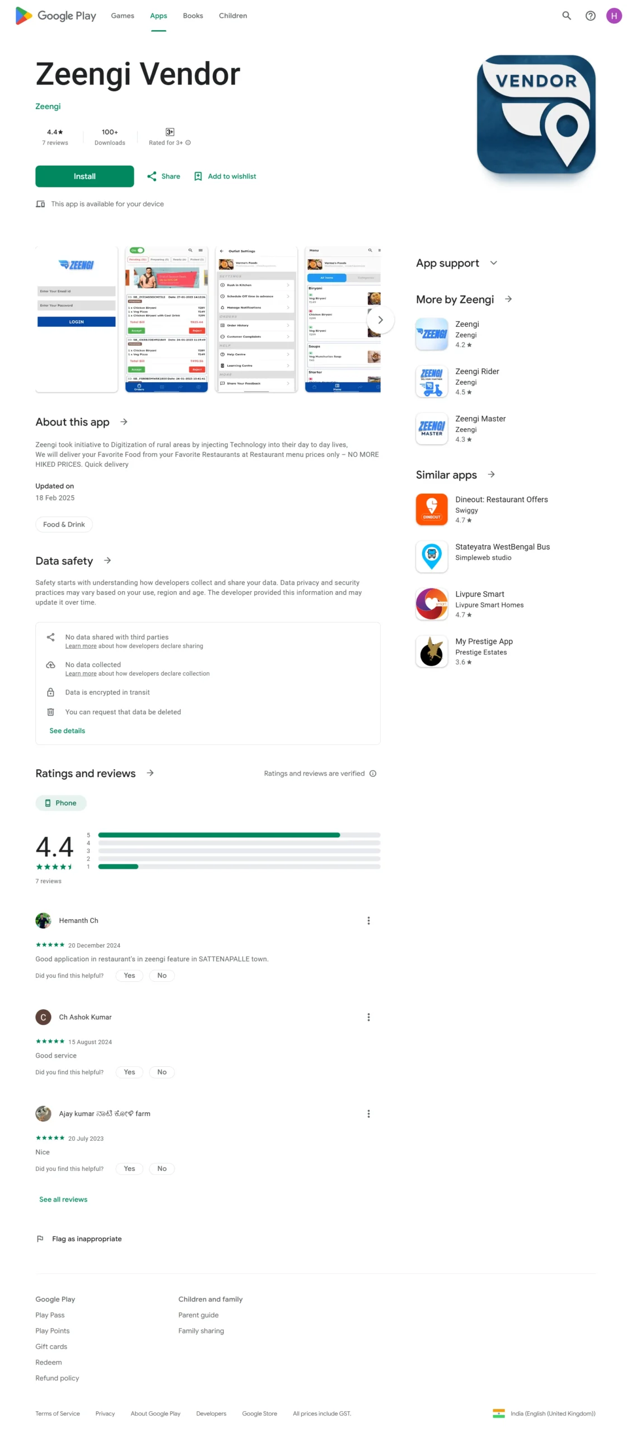631x1433 pixels.
Task: Show next screenshots with carousel arrow
Action: 380,320
